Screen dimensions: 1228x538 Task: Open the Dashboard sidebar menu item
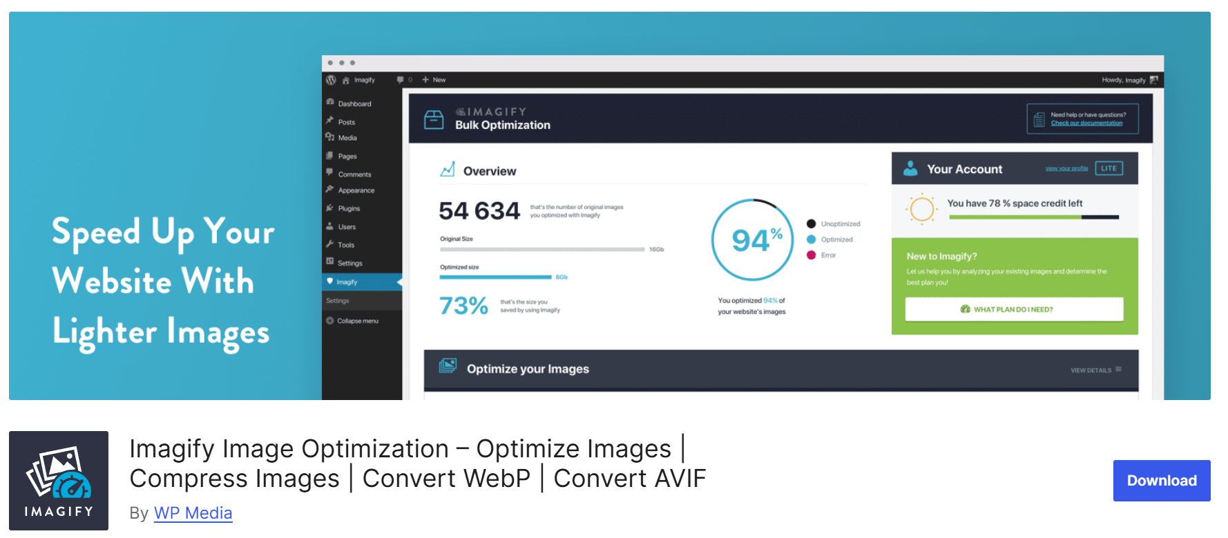click(354, 104)
